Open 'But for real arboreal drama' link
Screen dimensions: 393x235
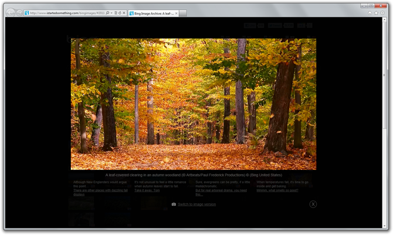tap(221, 192)
